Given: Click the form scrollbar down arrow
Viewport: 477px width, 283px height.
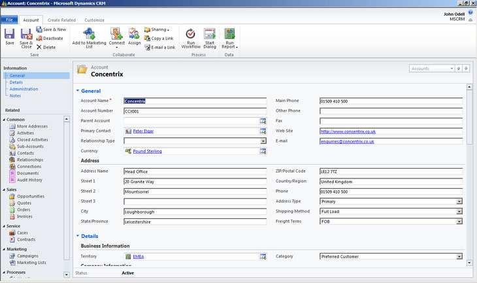Looking at the screenshot, I should pos(469,263).
